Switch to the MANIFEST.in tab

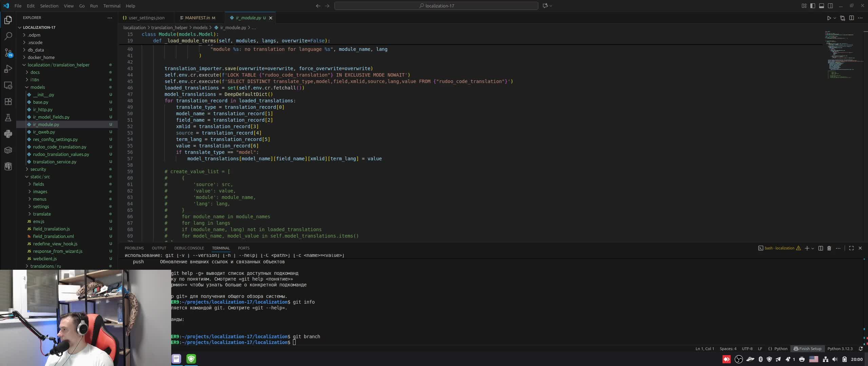197,18
